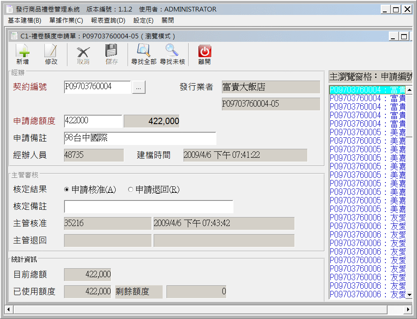Click the horizontal scrollbar left arrow
The height and width of the screenshot is (319, 417).
click(9, 310)
